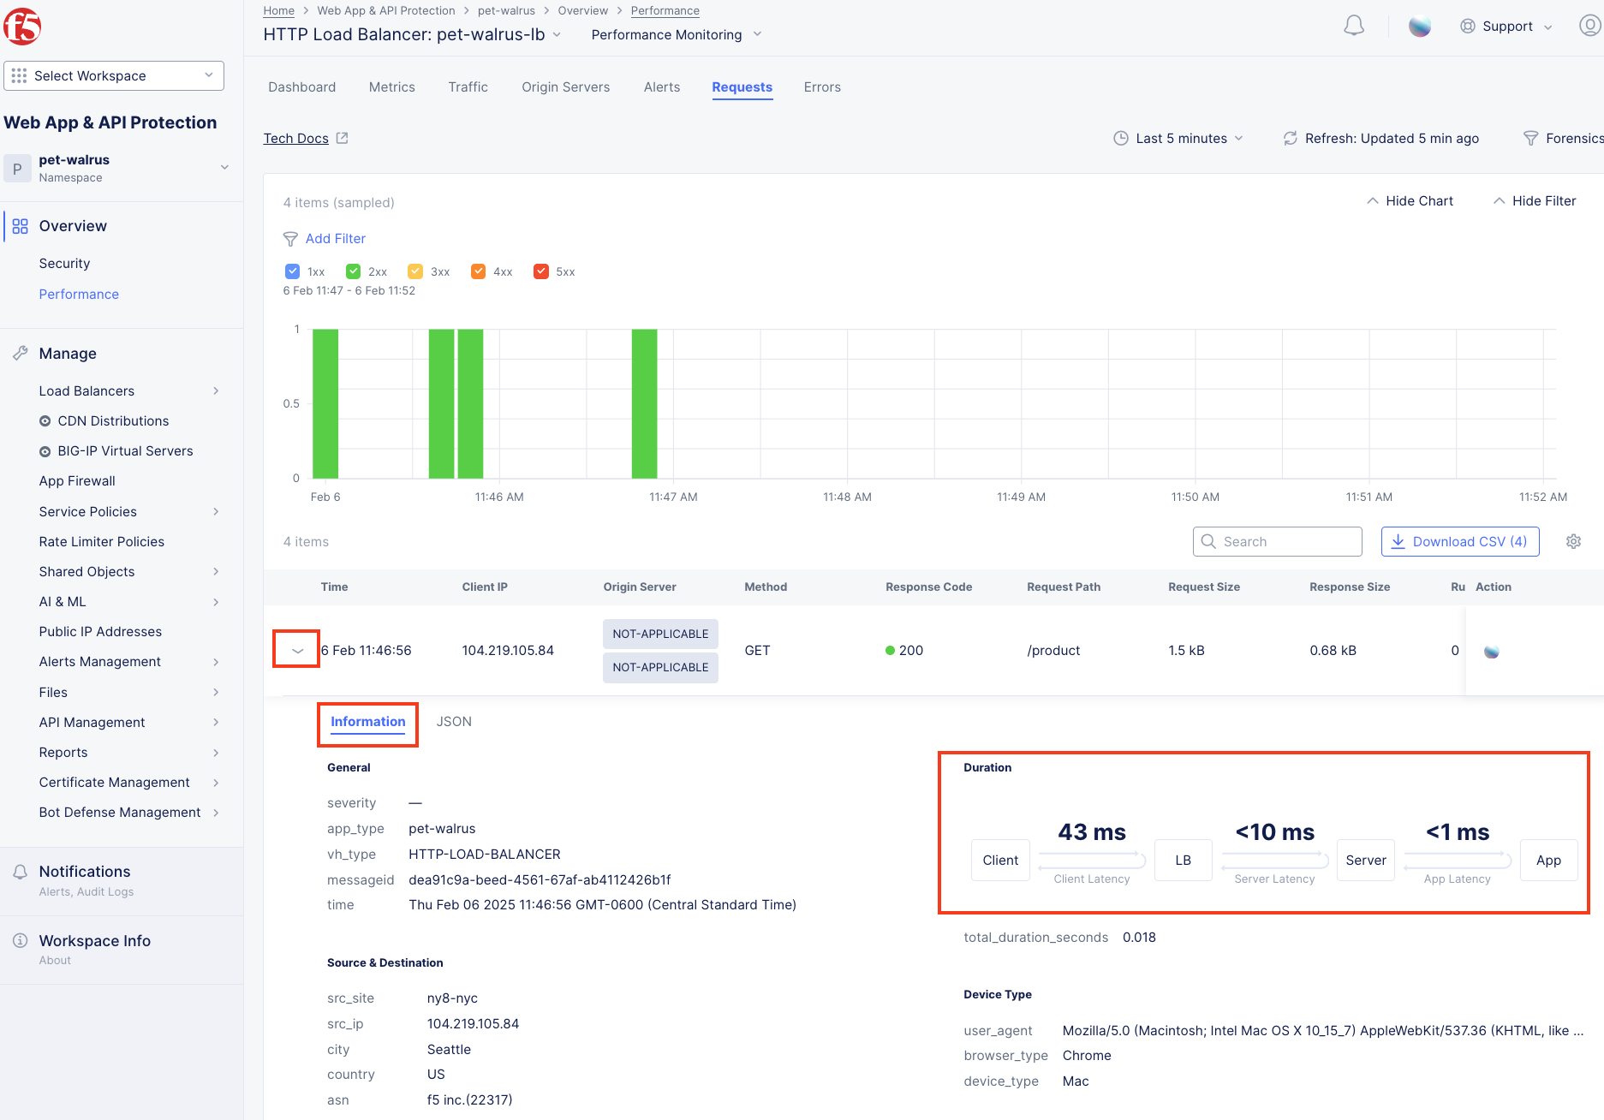Click Hide Filter
The width and height of the screenshot is (1604, 1120).
(x=1535, y=200)
